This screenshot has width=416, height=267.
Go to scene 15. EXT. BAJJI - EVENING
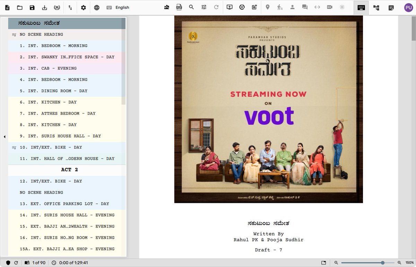click(x=67, y=226)
